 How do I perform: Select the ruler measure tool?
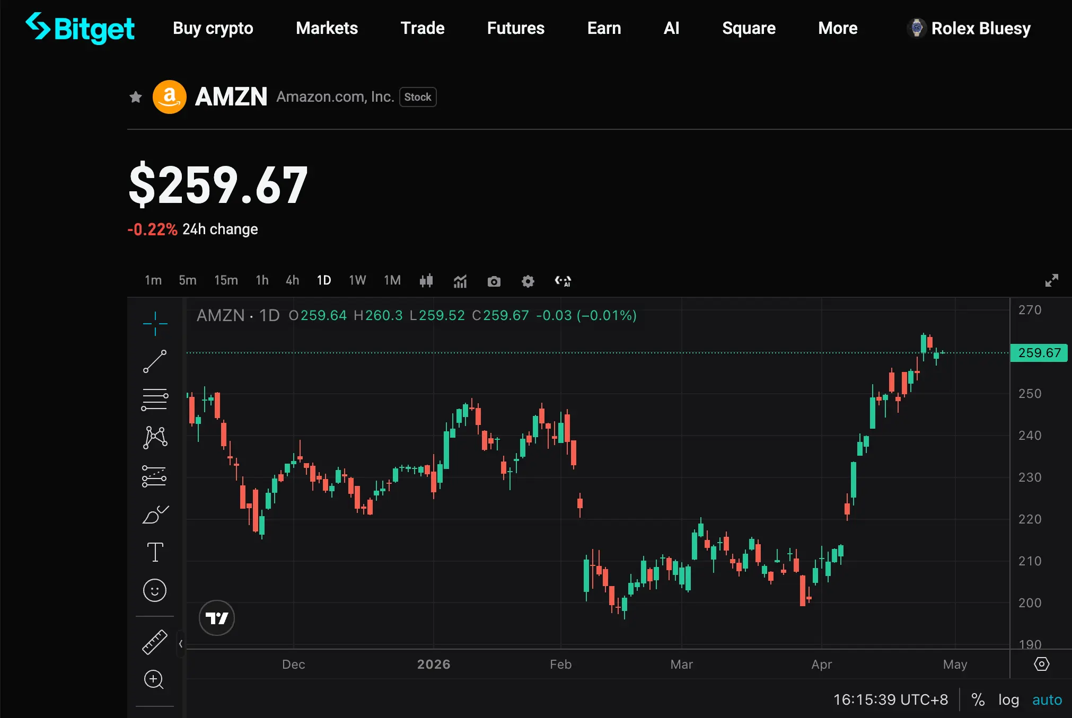click(155, 642)
